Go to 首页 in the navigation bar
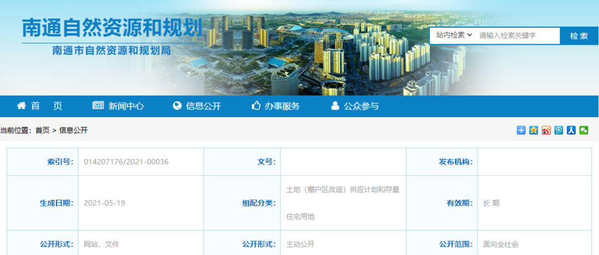This screenshot has height=255, width=599. [39, 106]
